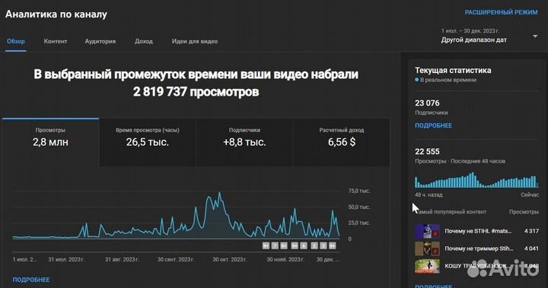
Task: Open thumbnail of КОШУ ТРАВУ video
Action: tap(427, 267)
